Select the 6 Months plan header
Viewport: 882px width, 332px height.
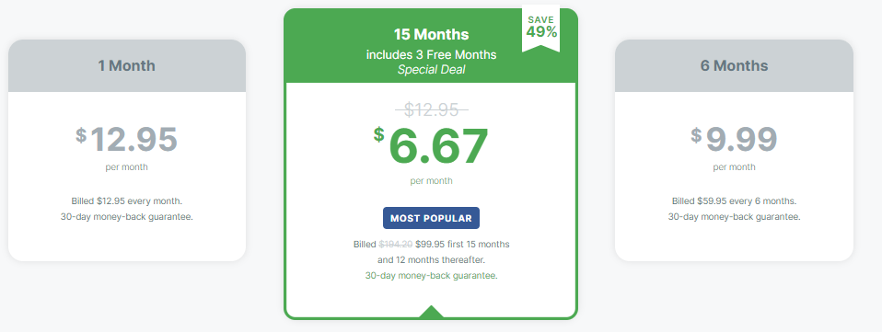[734, 65]
